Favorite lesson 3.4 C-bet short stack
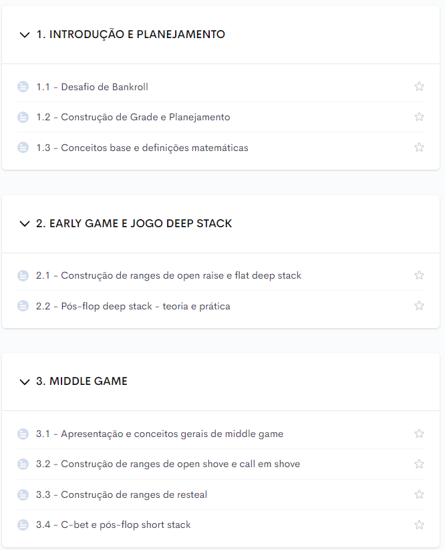445x550 pixels. point(419,525)
